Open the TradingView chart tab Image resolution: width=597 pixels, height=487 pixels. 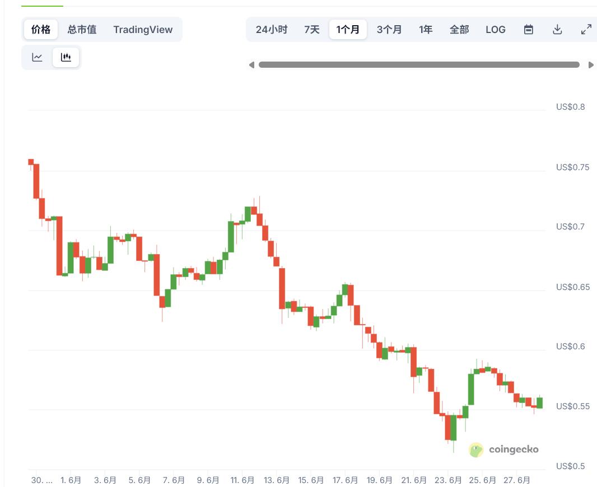point(143,30)
